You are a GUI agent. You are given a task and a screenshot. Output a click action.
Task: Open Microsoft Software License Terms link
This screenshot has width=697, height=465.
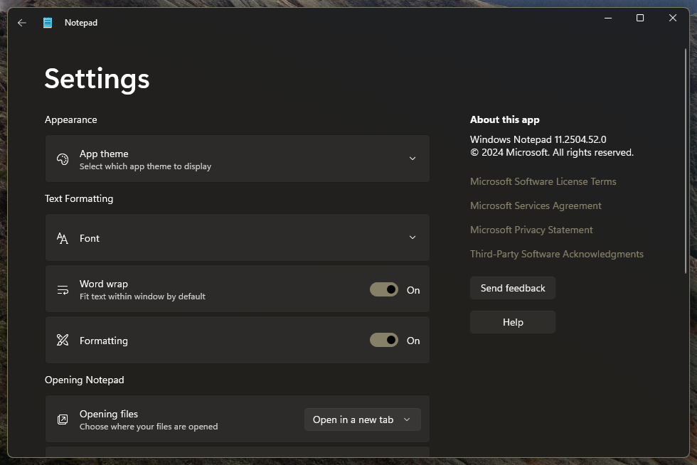click(543, 181)
